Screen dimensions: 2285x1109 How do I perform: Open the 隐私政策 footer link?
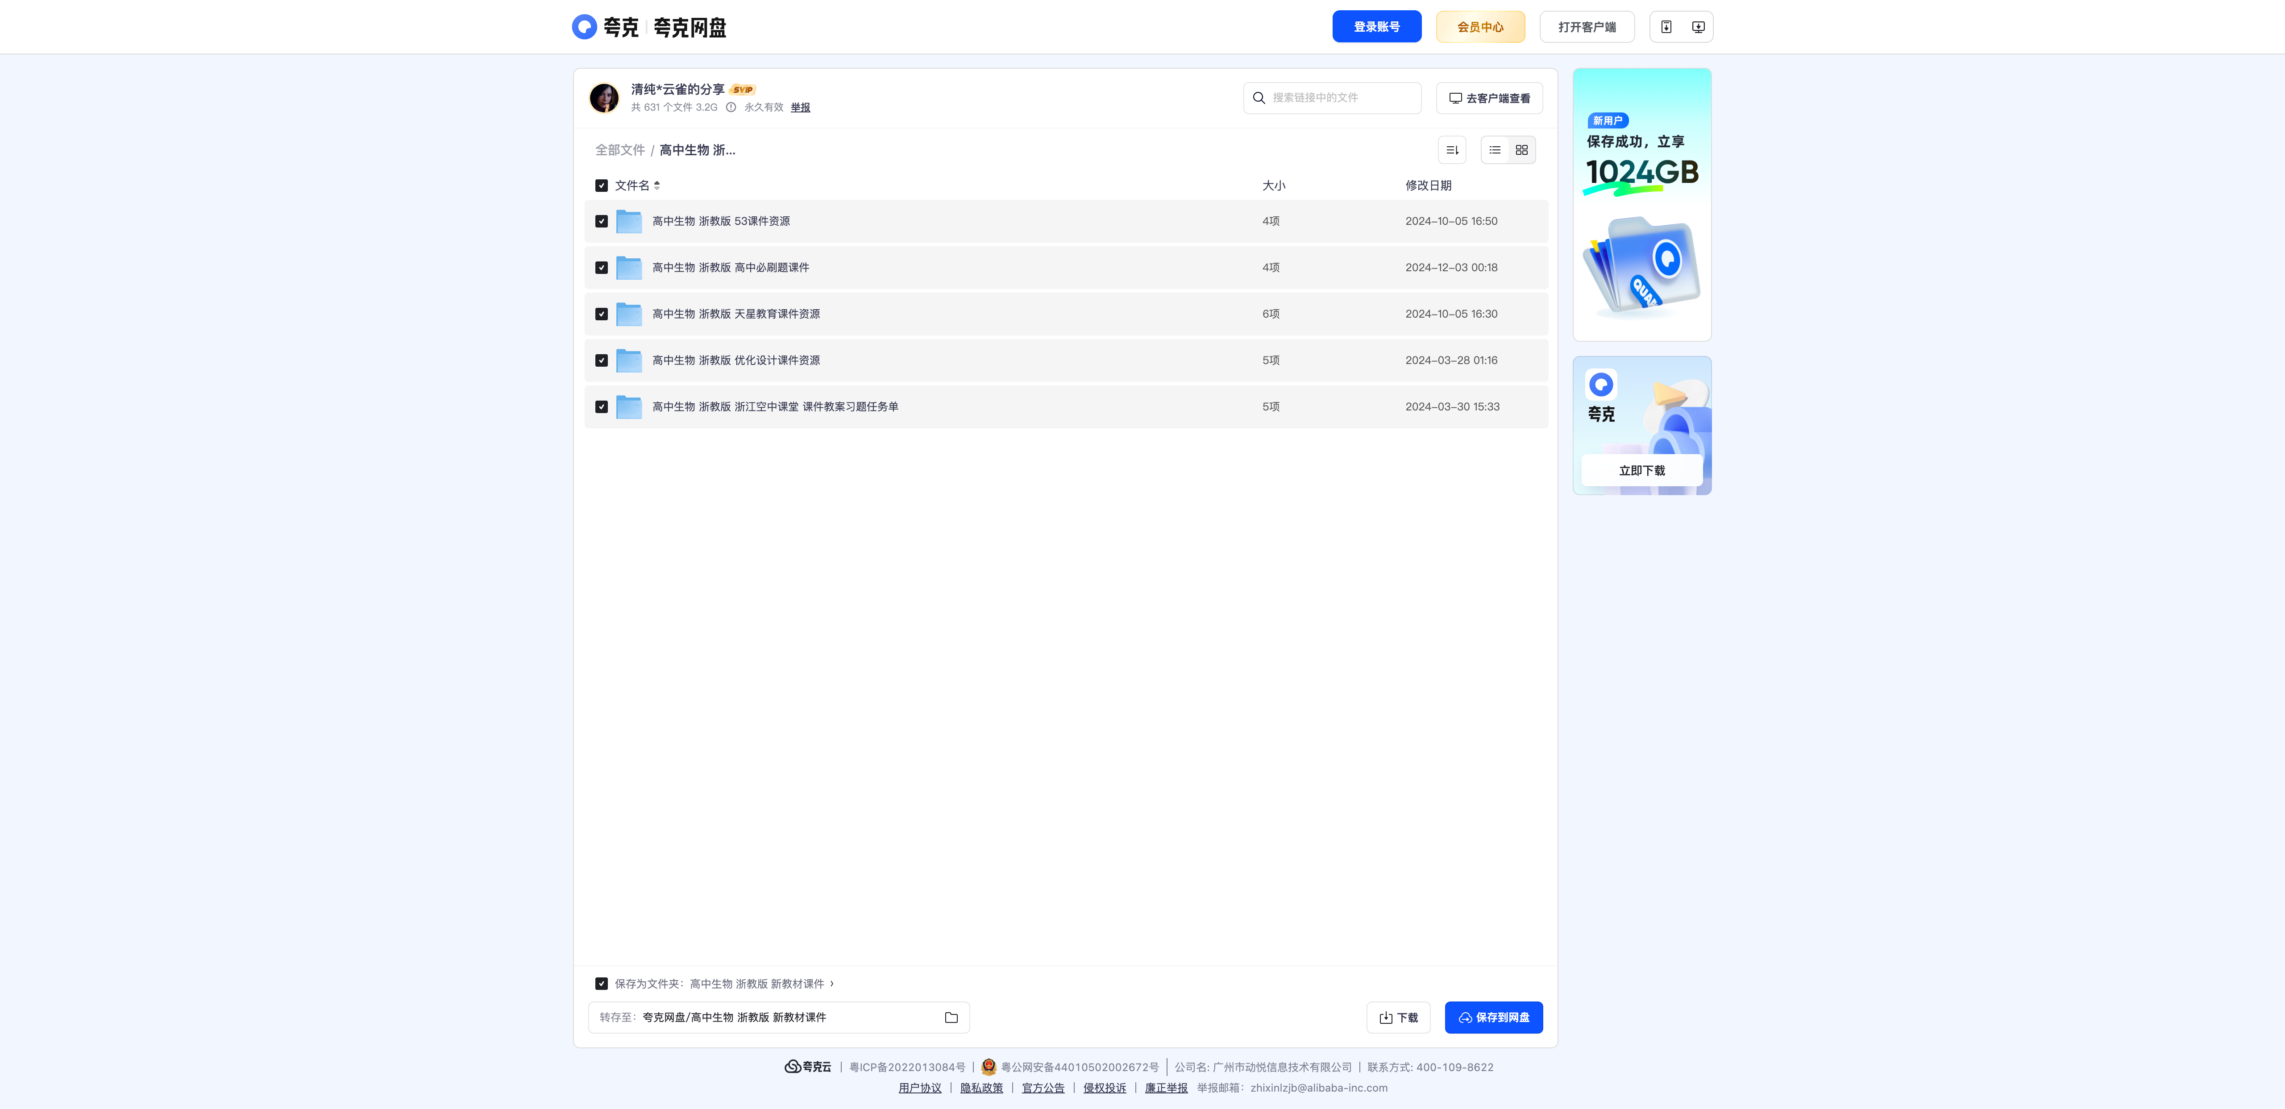(981, 1088)
